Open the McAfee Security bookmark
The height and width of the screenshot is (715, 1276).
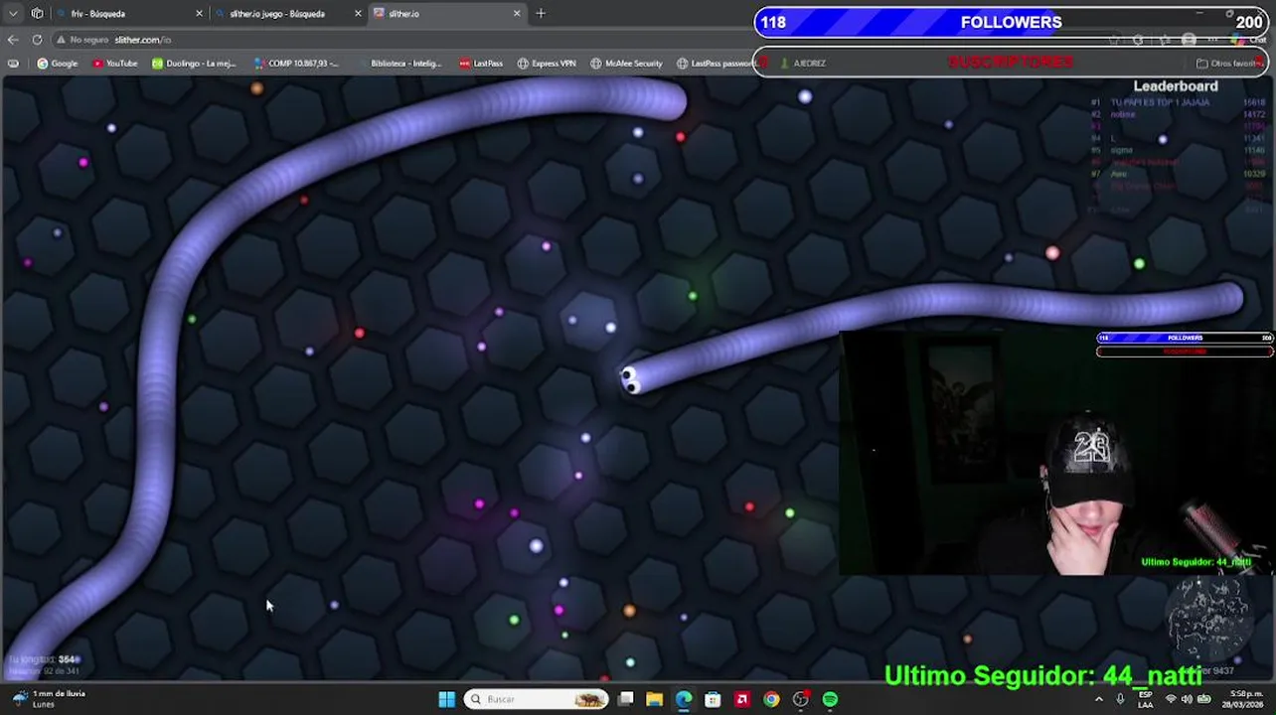pyautogui.click(x=626, y=64)
